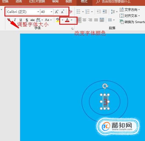Click the character spacing AV icon
145x141 pixels.
(x=38, y=20)
